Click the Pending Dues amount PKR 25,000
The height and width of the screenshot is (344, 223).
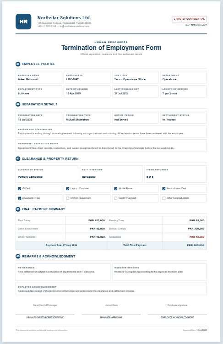point(197,220)
